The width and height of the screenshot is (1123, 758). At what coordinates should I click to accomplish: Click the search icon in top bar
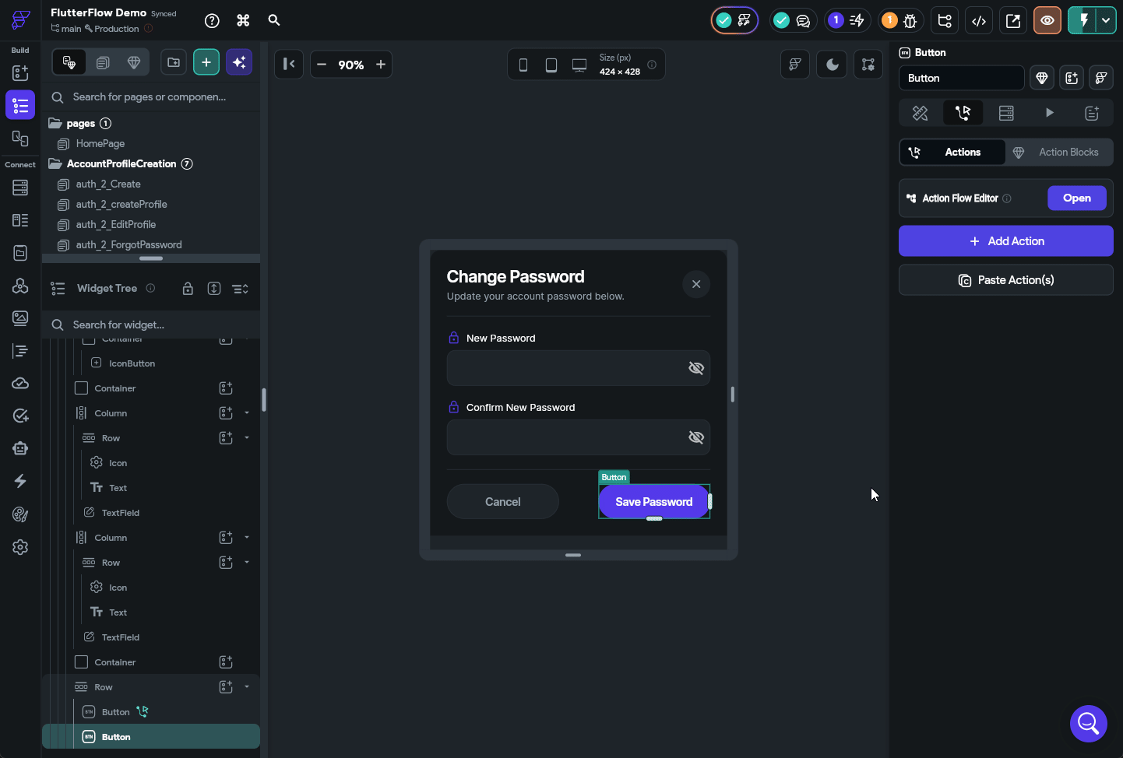coord(274,20)
